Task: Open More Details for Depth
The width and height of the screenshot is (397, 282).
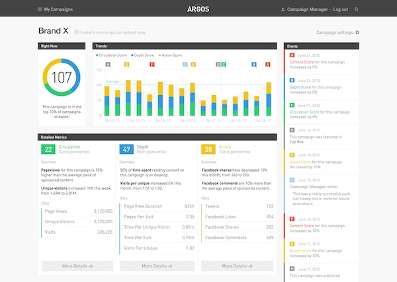Action: point(157,265)
